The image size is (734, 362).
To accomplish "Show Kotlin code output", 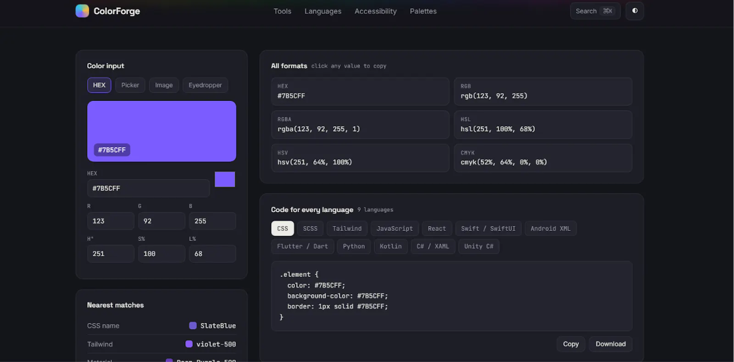I will [x=390, y=247].
